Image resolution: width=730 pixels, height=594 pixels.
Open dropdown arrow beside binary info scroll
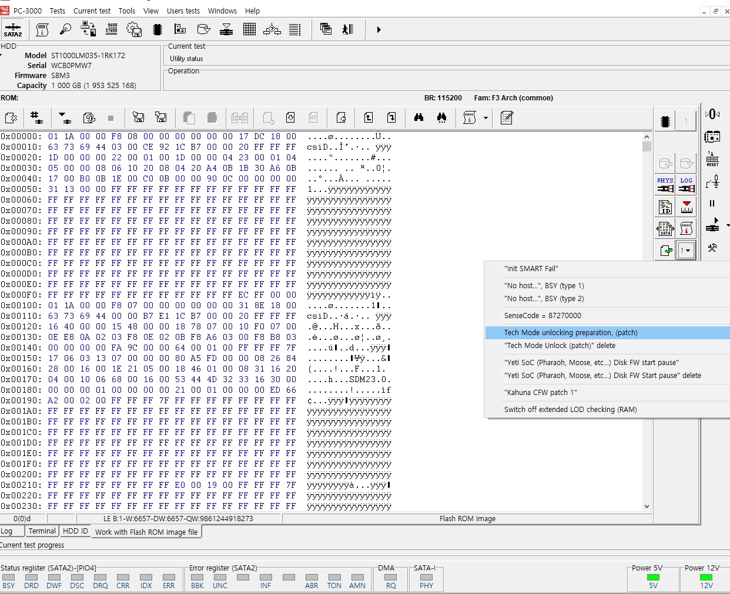tap(485, 118)
